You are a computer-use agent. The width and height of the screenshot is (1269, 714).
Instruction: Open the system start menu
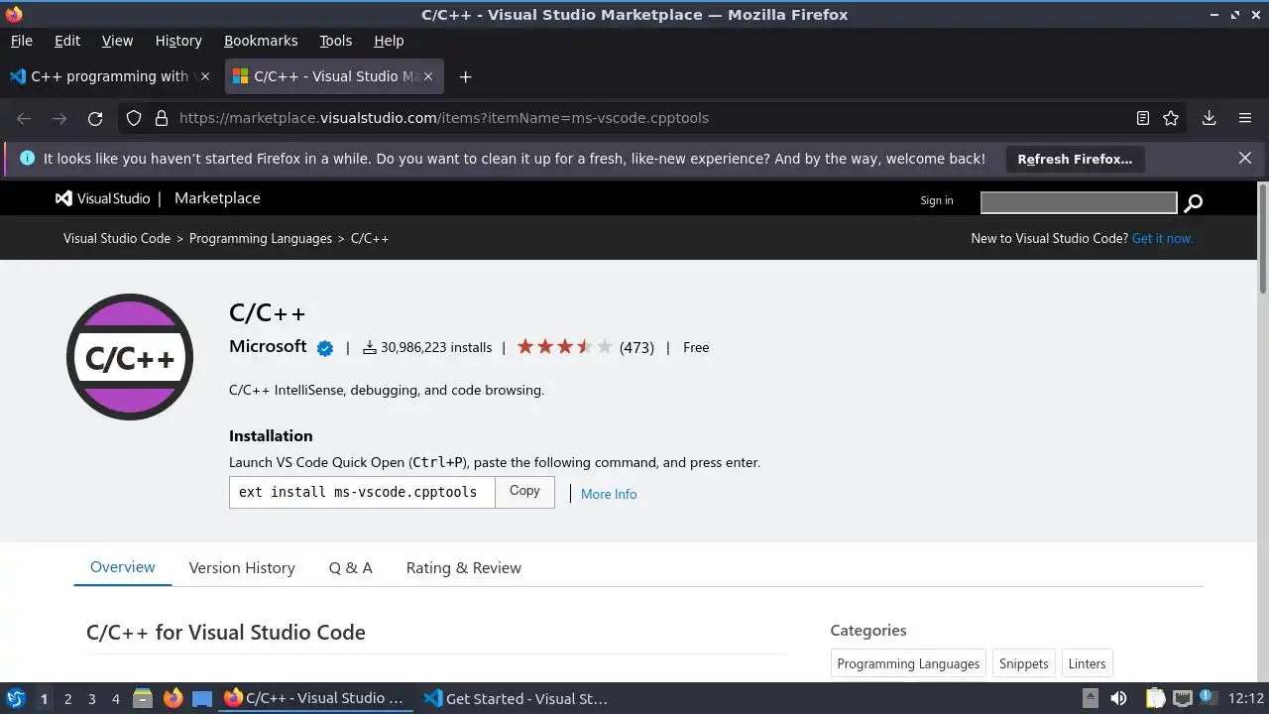pos(16,698)
